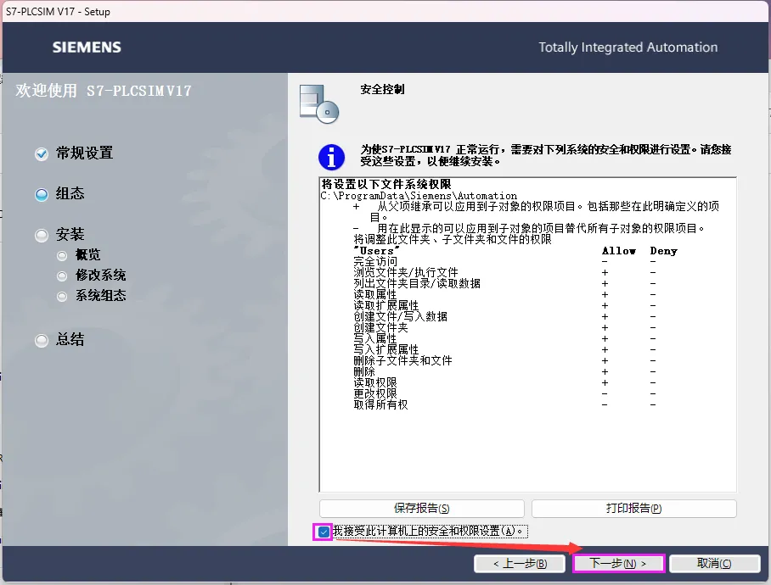Click the 浏览文件夹/执行文件 permission row
Viewport: 771px width, 585px height.
tap(504, 272)
